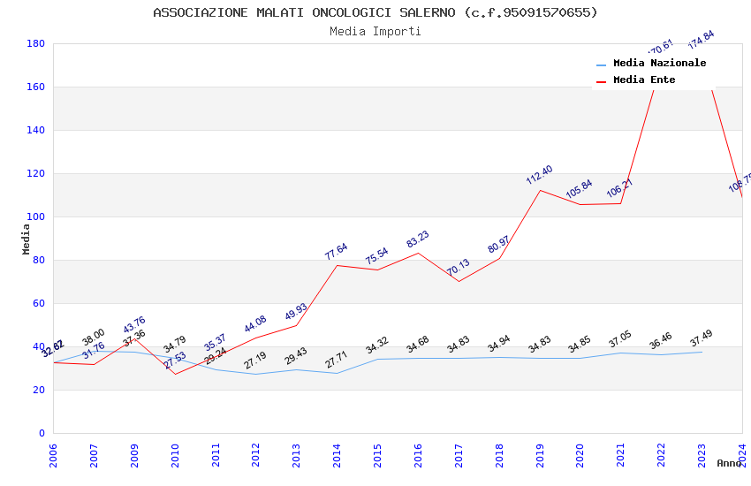Image resolution: width=751 pixels, height=486 pixels.
Task: Select the blue Media Nazionale legend swatch
Action: [x=601, y=65]
